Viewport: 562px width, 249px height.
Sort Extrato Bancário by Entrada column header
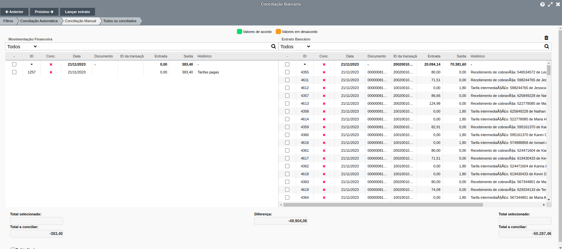[434, 56]
